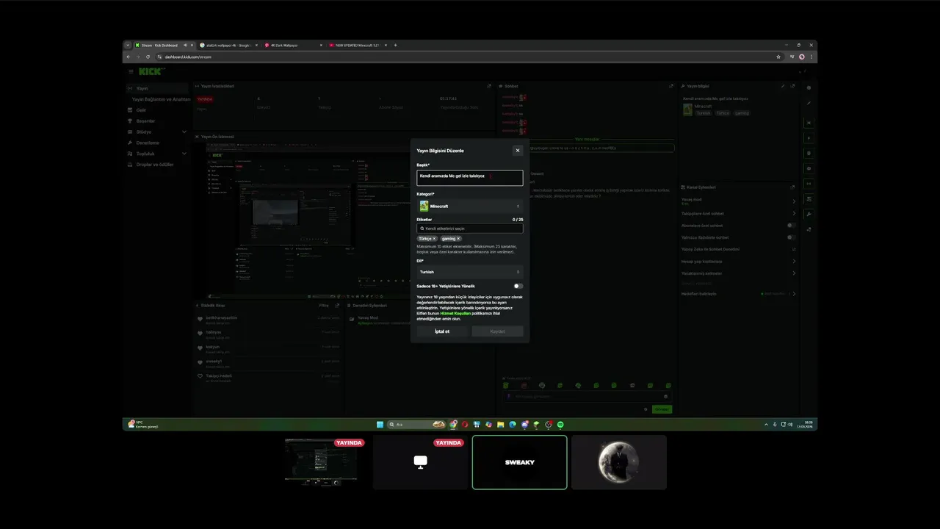Pop out the Kanal Eylemleri panel
This screenshot has height=529, width=940.
[x=792, y=187]
